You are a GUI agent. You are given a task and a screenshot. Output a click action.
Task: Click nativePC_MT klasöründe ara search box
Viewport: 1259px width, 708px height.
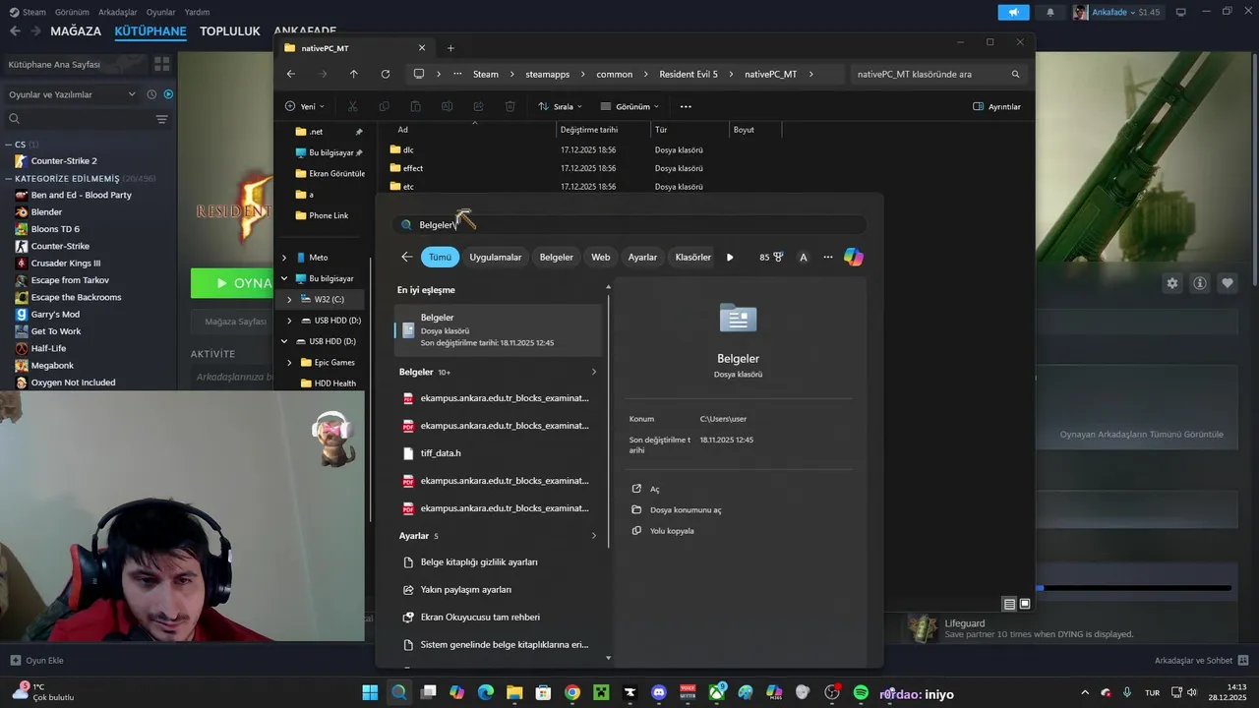pos(938,74)
